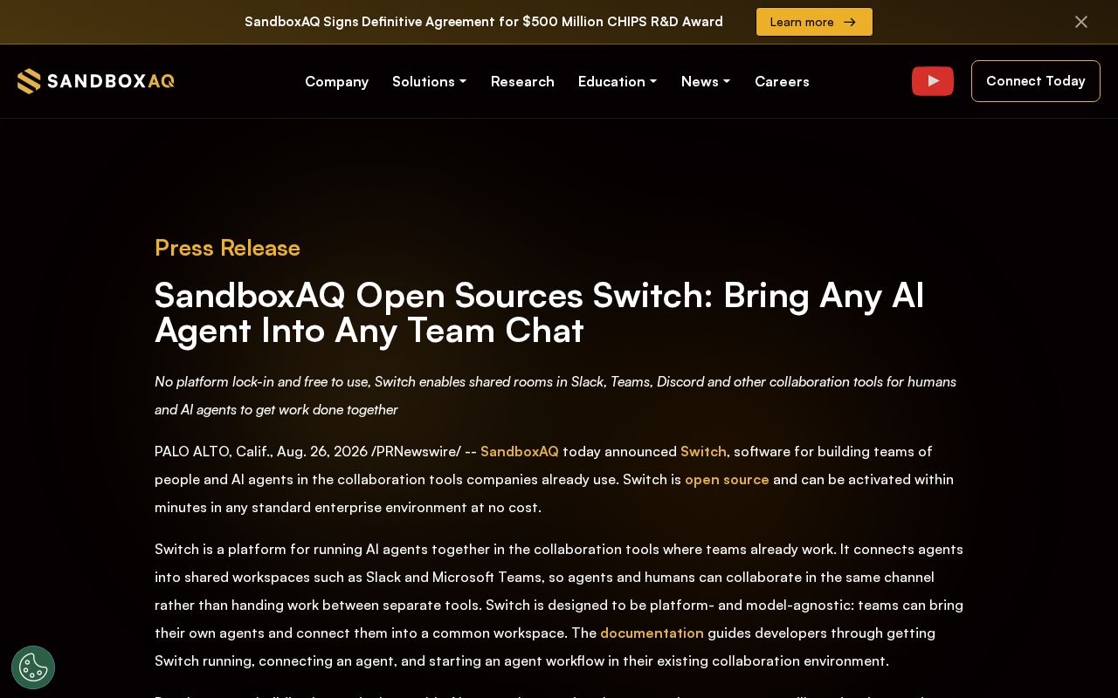1118x698 pixels.
Task: Expand the News dropdown menu
Action: (x=706, y=81)
